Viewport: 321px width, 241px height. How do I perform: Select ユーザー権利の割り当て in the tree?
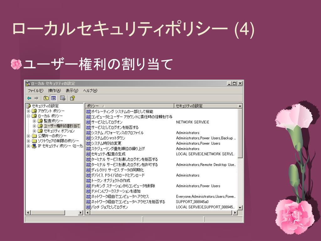click(62, 126)
